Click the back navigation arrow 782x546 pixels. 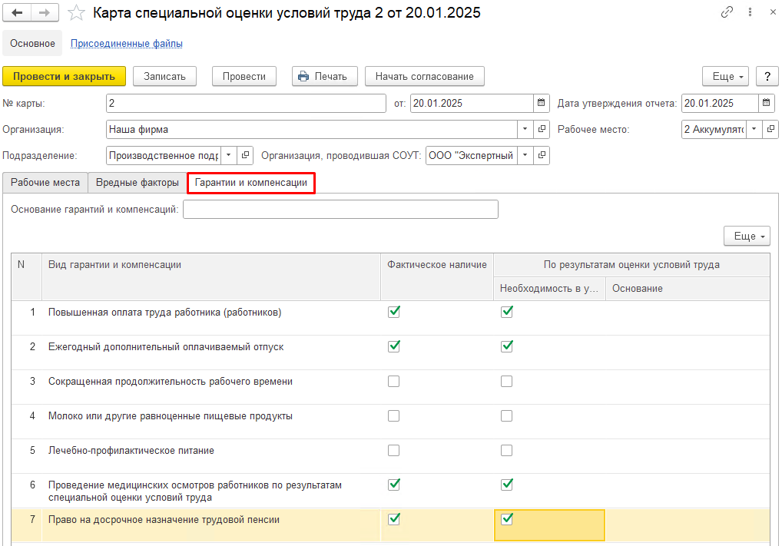[x=17, y=13]
